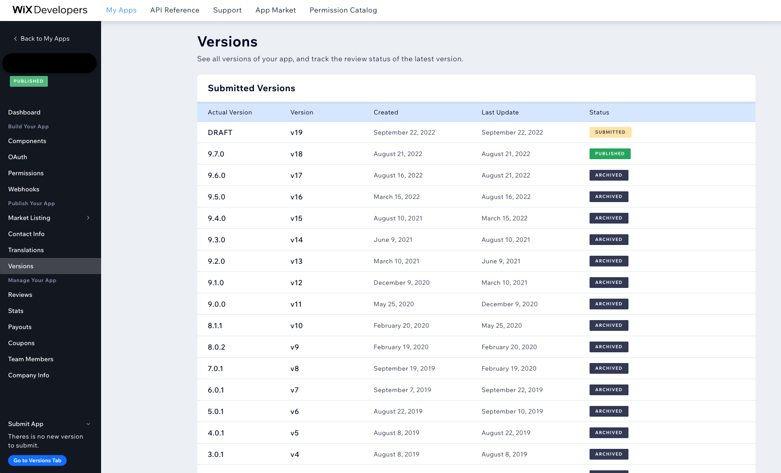Click the Version column header
This screenshot has height=473, width=781.
[302, 112]
